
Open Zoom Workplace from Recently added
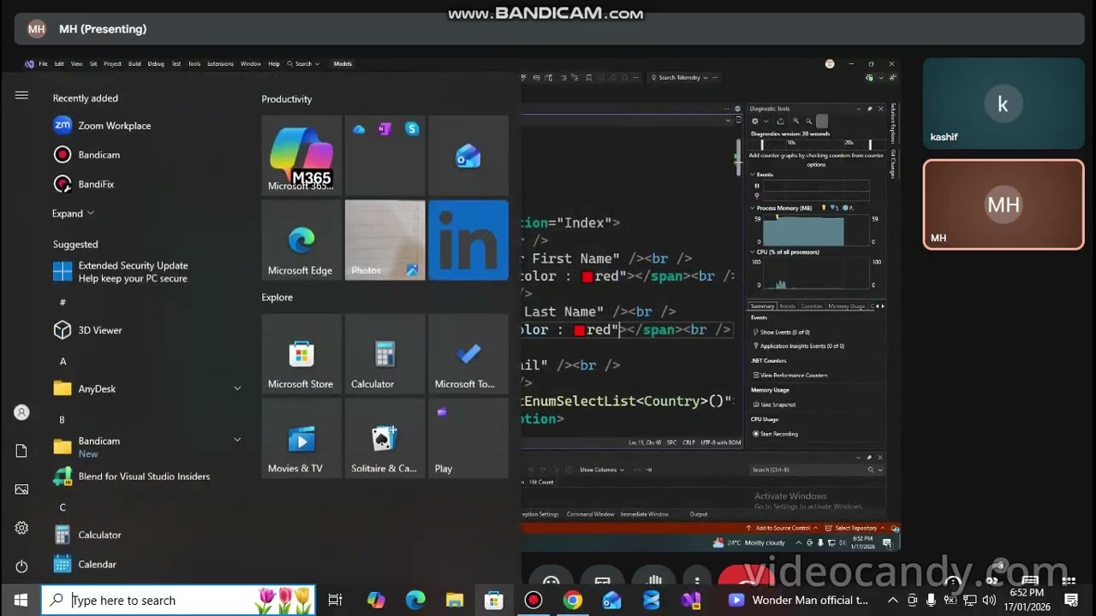click(146, 126)
